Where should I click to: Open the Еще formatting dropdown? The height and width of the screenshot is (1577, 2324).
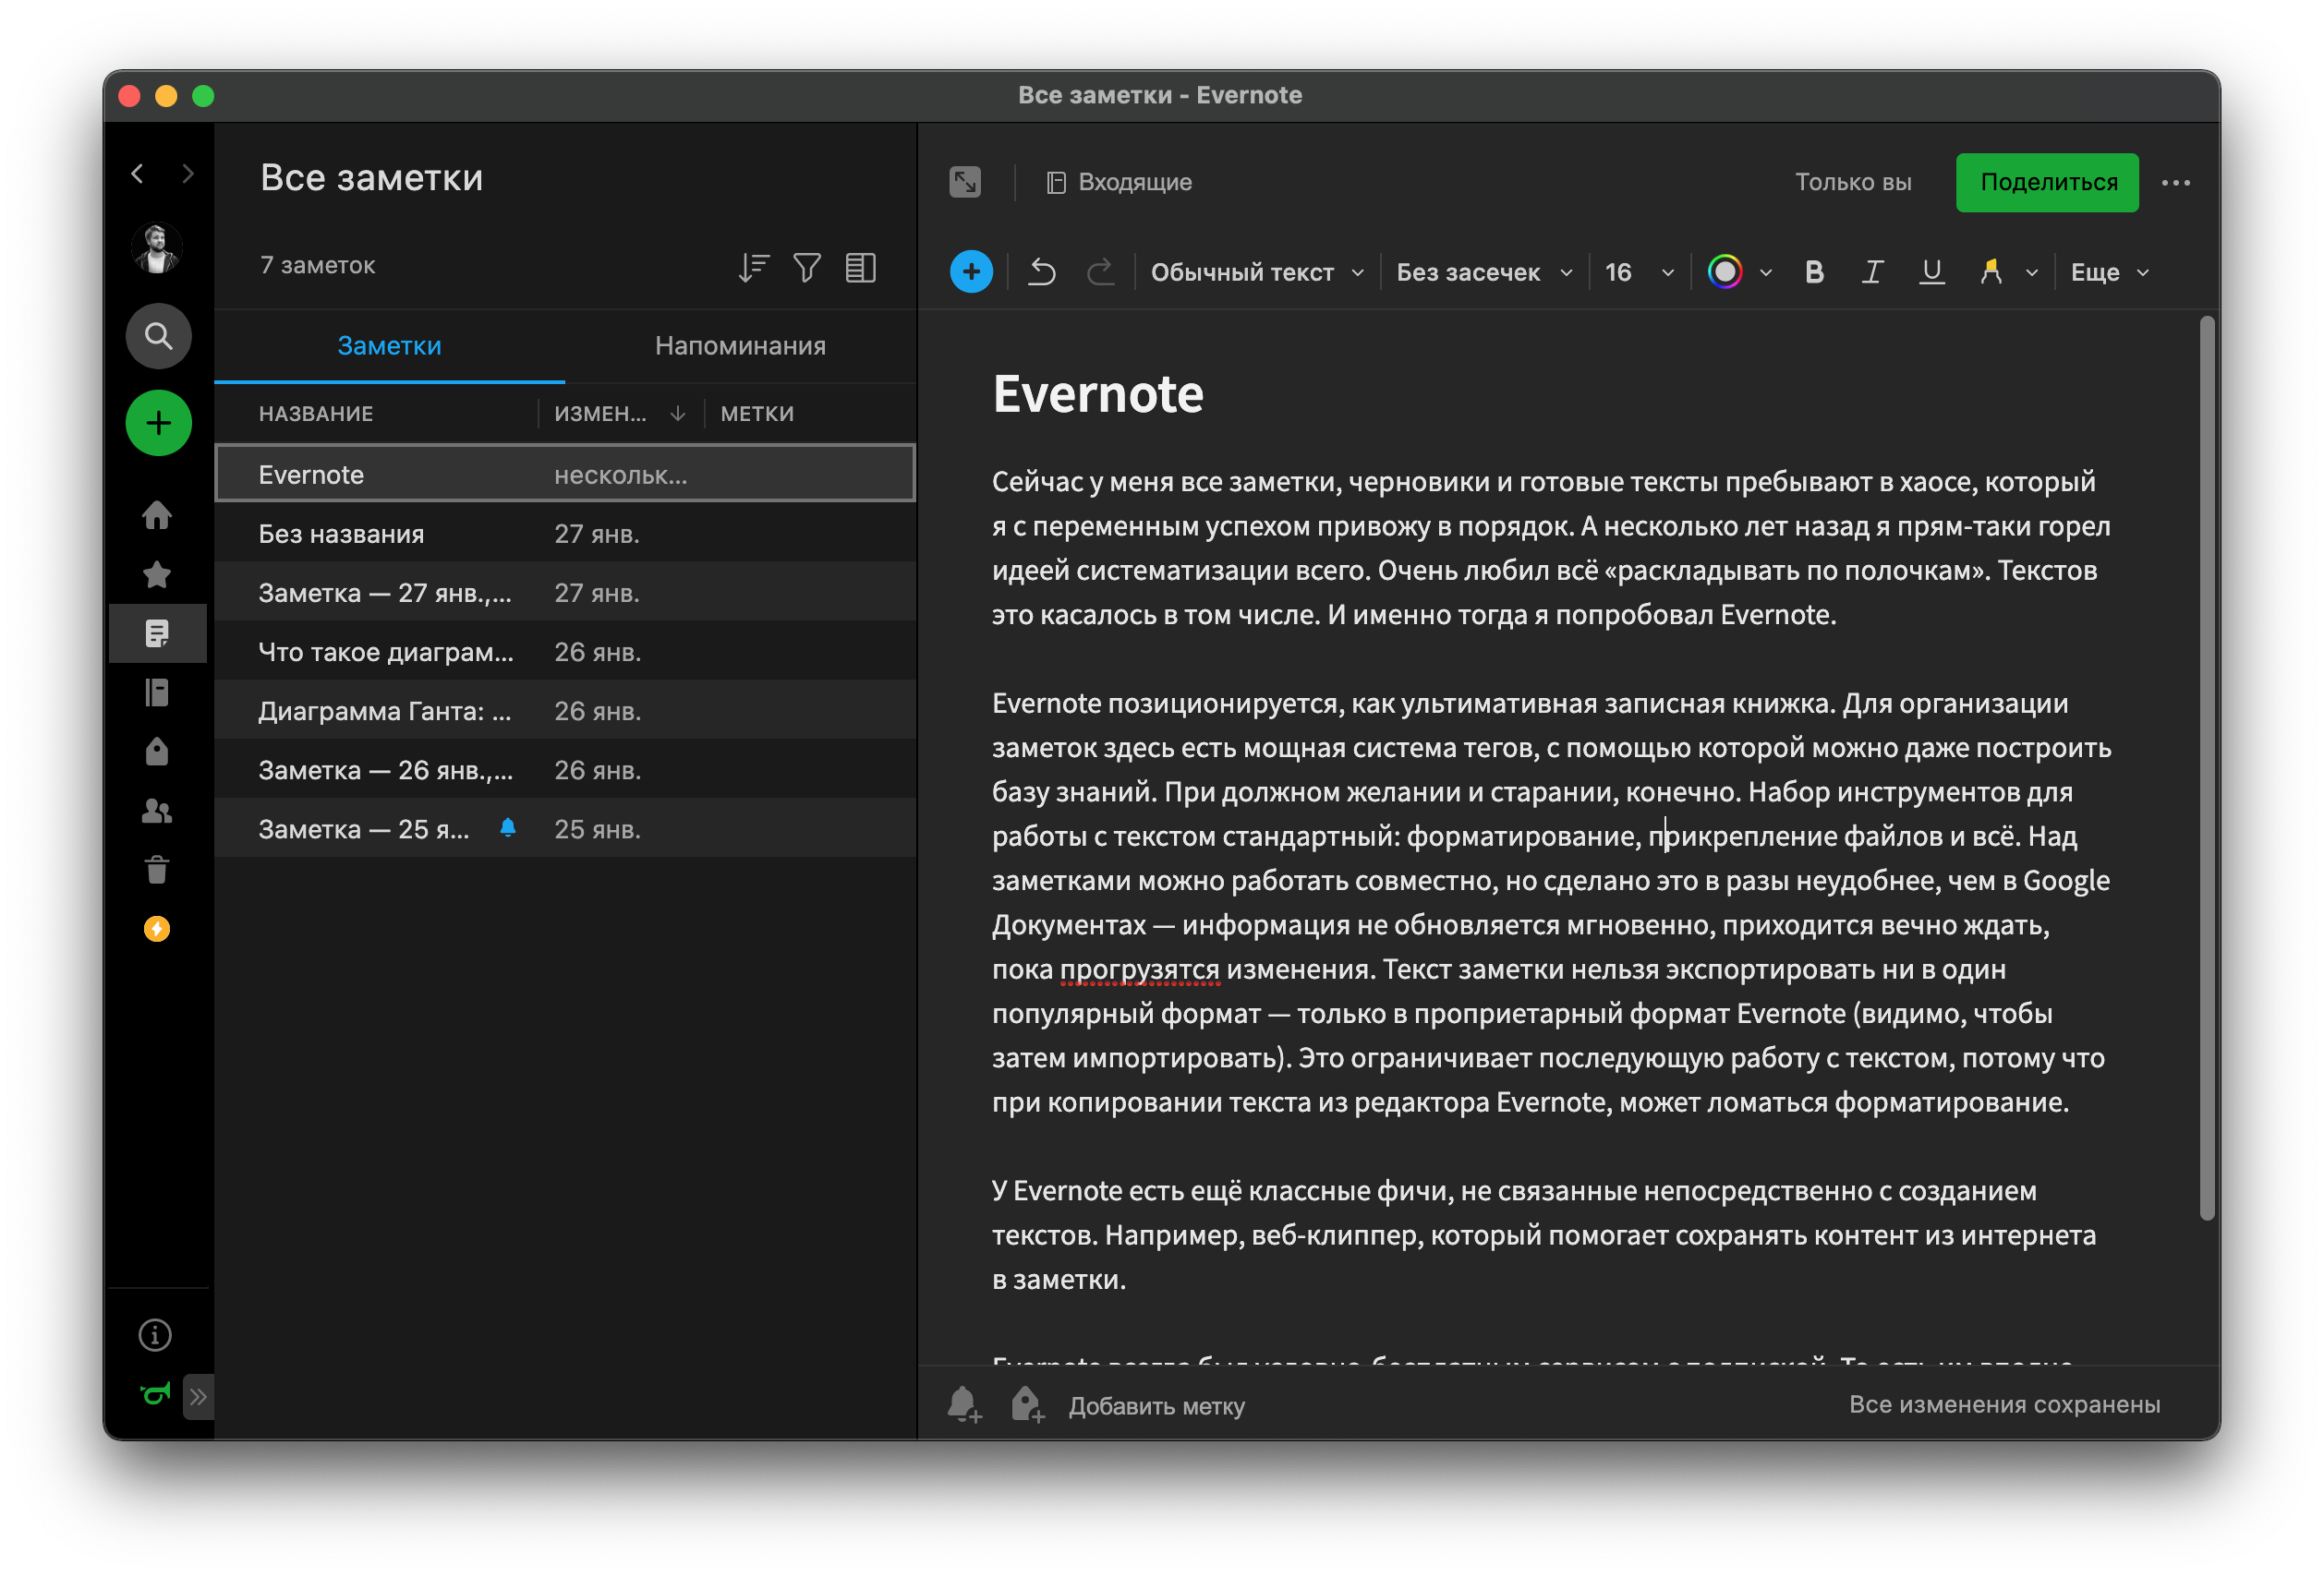(x=2110, y=271)
